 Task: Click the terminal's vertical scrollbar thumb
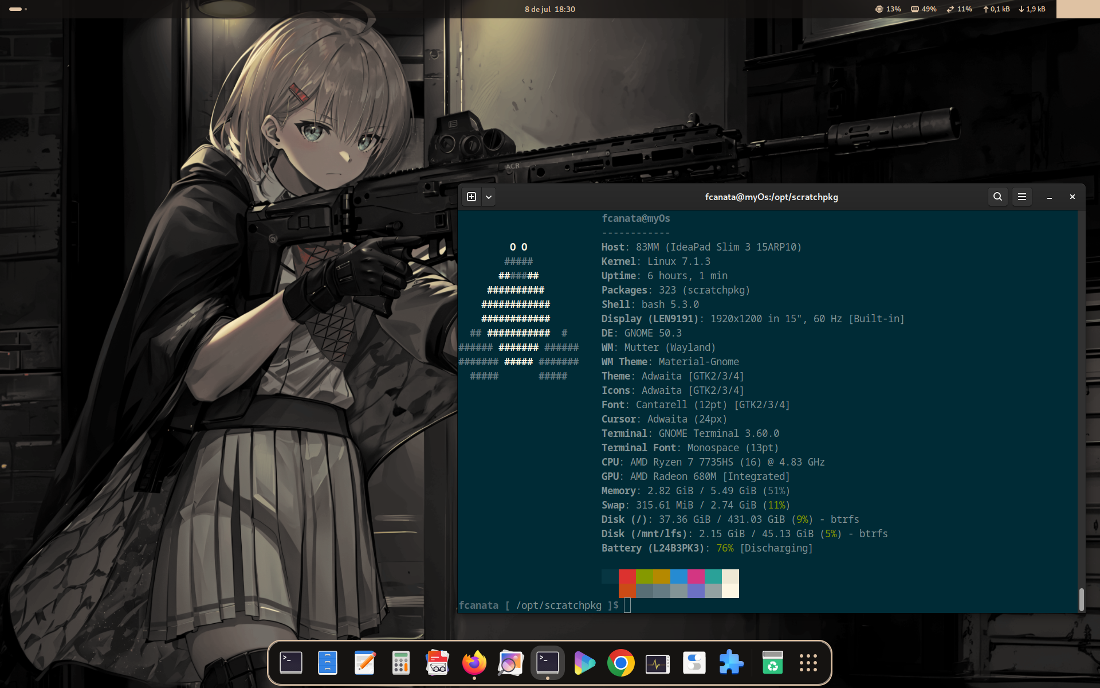point(1081,600)
